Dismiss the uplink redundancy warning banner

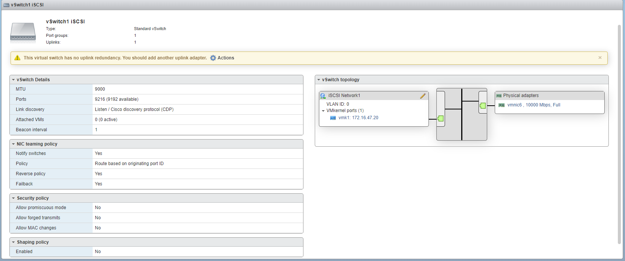[600, 58]
